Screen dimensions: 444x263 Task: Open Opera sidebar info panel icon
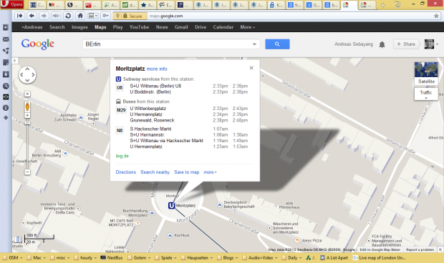coord(6,108)
